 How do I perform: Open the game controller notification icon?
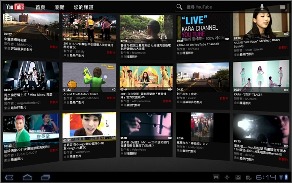tap(216, 177)
